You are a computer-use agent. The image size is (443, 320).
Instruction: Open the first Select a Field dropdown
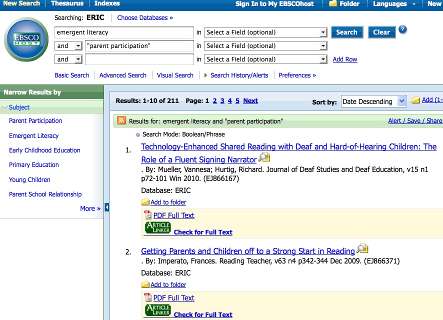(265, 32)
